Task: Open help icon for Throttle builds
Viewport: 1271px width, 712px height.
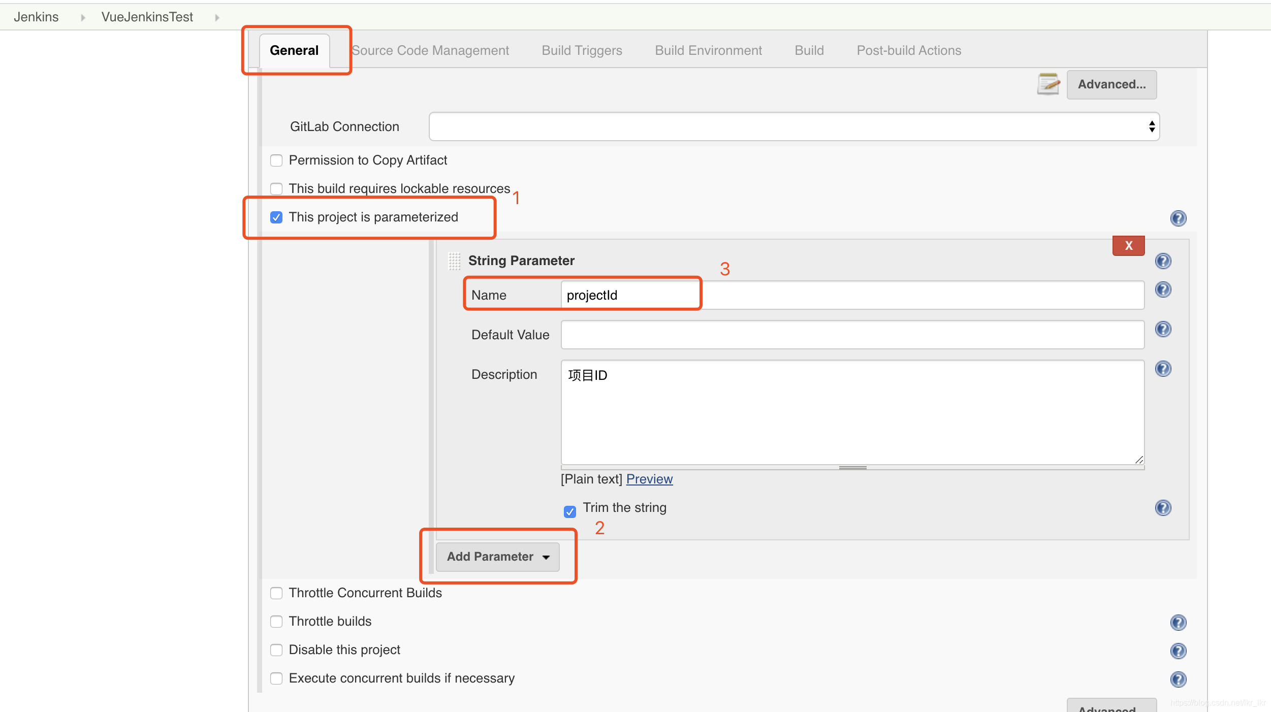Action: click(1178, 622)
